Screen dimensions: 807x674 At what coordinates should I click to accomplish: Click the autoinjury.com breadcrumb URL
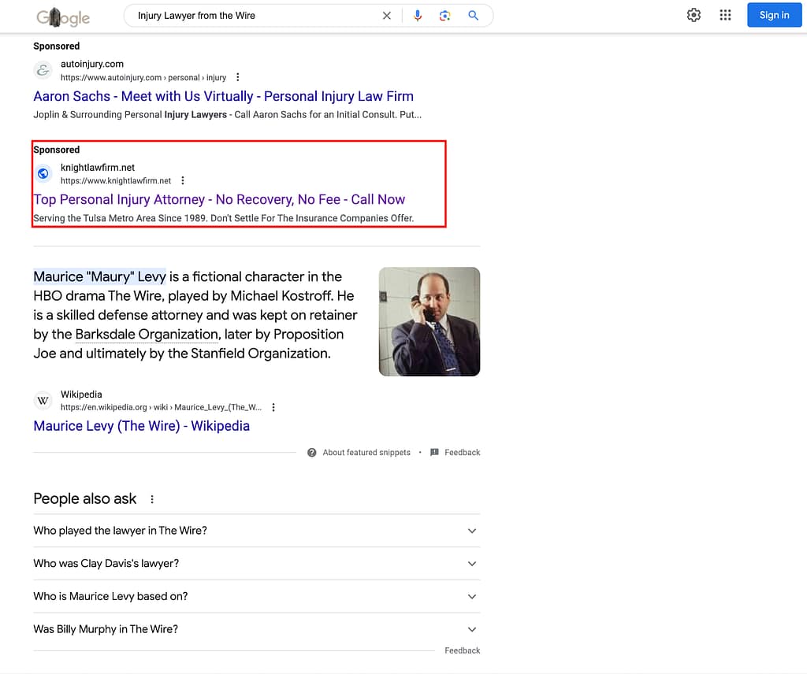click(143, 78)
